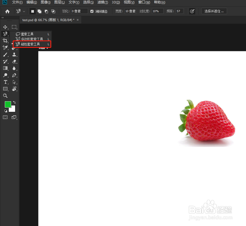
Task: Open the 滤镜(T) menu
Action: 103,2
